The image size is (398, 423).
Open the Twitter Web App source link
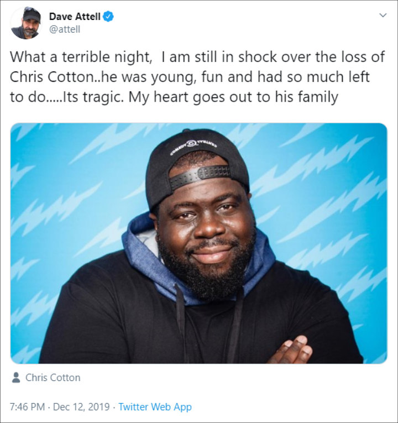[x=155, y=406]
